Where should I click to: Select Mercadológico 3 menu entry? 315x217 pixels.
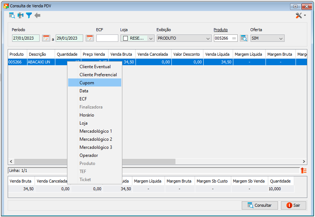(94, 147)
